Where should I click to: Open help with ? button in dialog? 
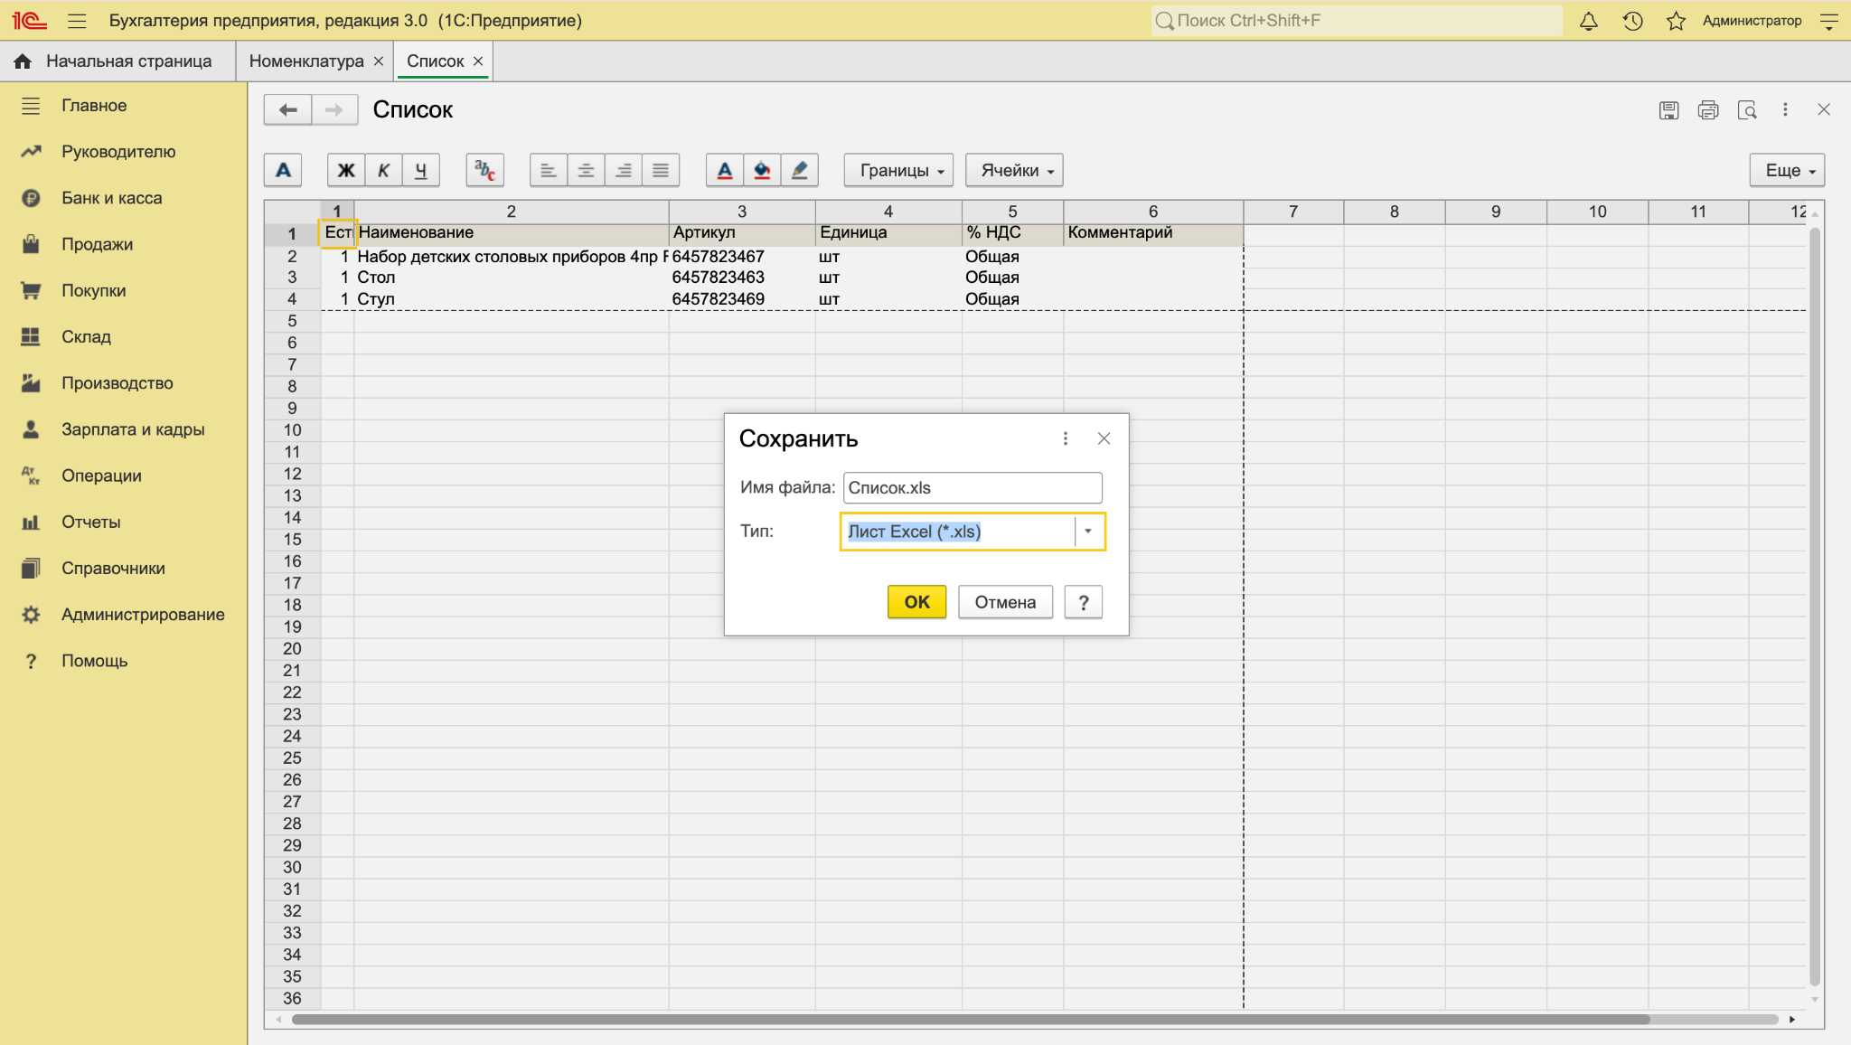pyautogui.click(x=1083, y=602)
